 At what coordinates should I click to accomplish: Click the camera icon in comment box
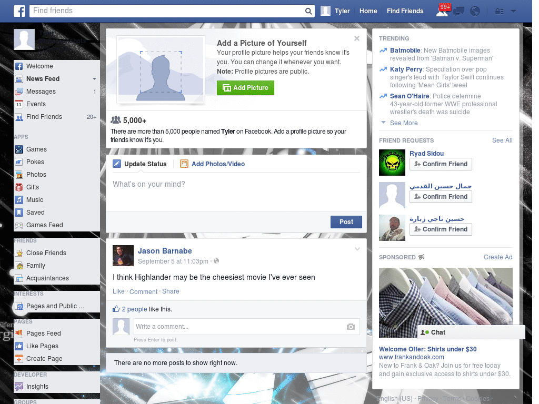coord(351,327)
